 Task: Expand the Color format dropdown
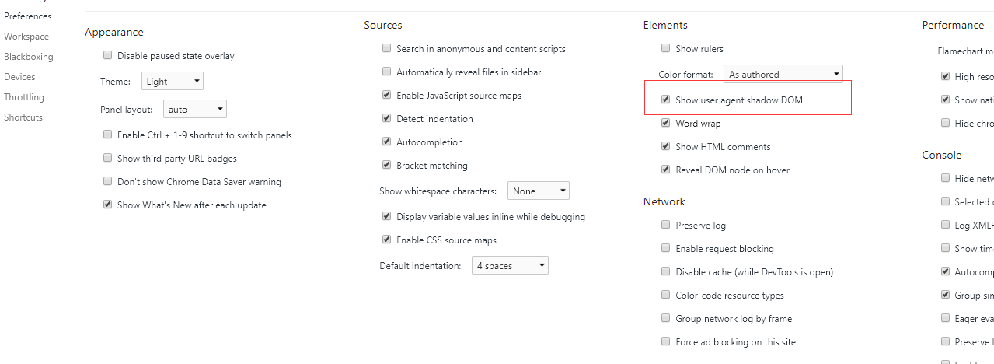(x=783, y=74)
